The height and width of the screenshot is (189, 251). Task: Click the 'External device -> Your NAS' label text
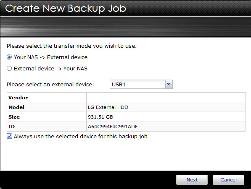coord(50,68)
